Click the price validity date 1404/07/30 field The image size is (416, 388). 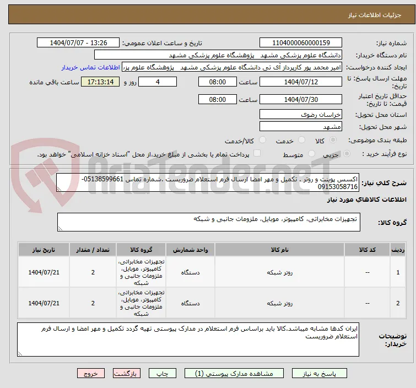click(x=301, y=100)
